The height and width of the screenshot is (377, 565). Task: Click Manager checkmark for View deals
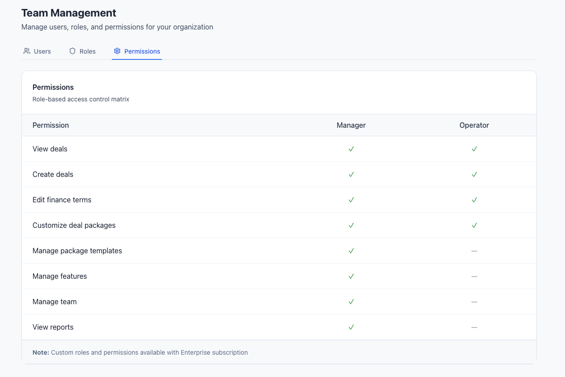coord(351,149)
